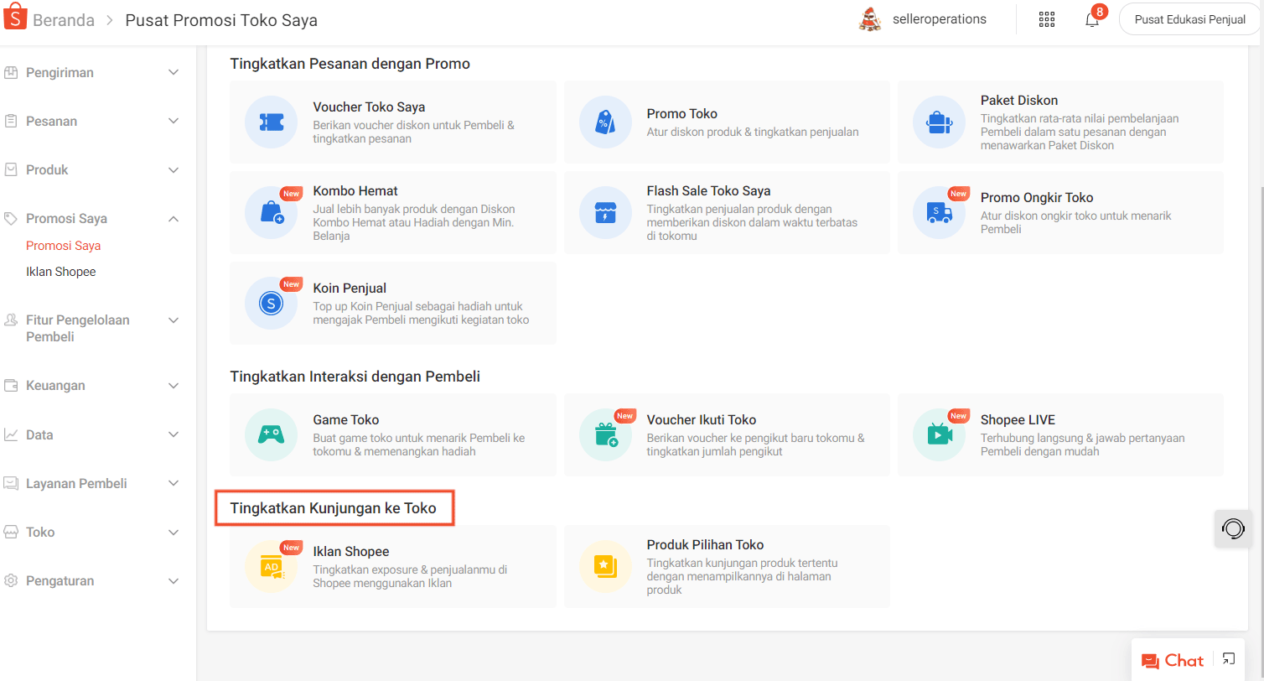Open the apps grid menu
1264x681 pixels.
[x=1047, y=19]
